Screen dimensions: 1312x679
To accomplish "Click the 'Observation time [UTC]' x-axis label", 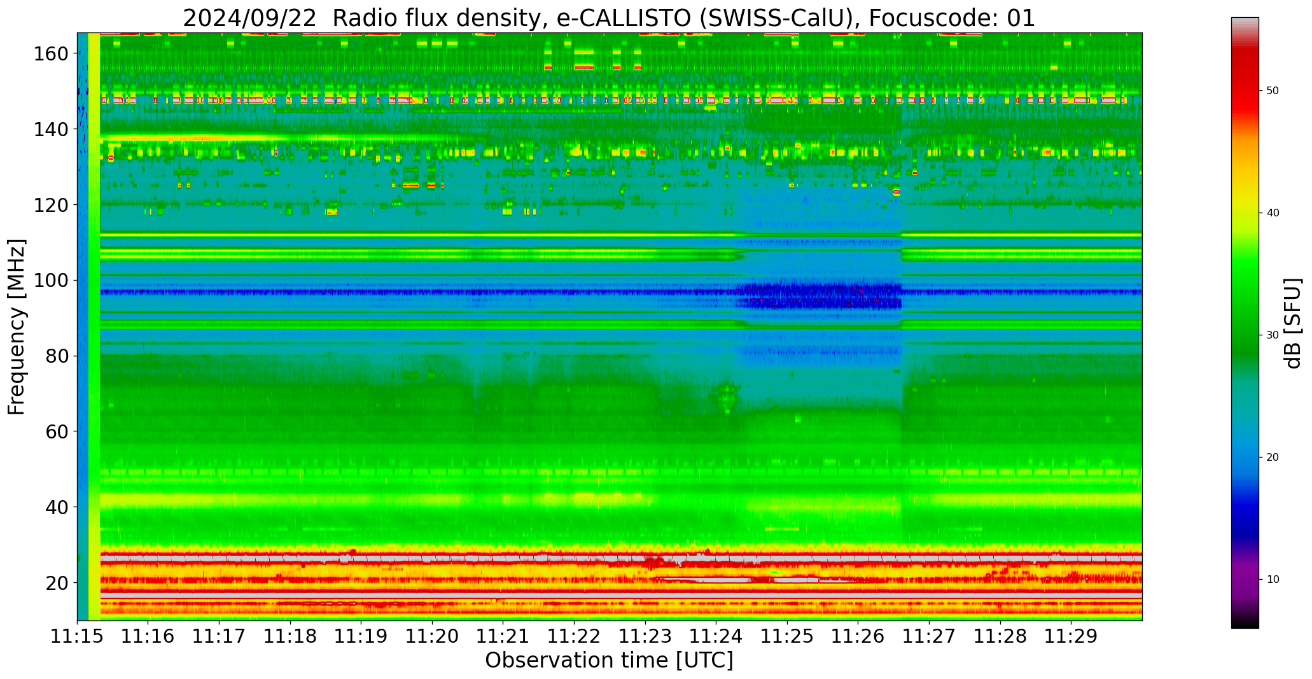I will pyautogui.click(x=609, y=661).
